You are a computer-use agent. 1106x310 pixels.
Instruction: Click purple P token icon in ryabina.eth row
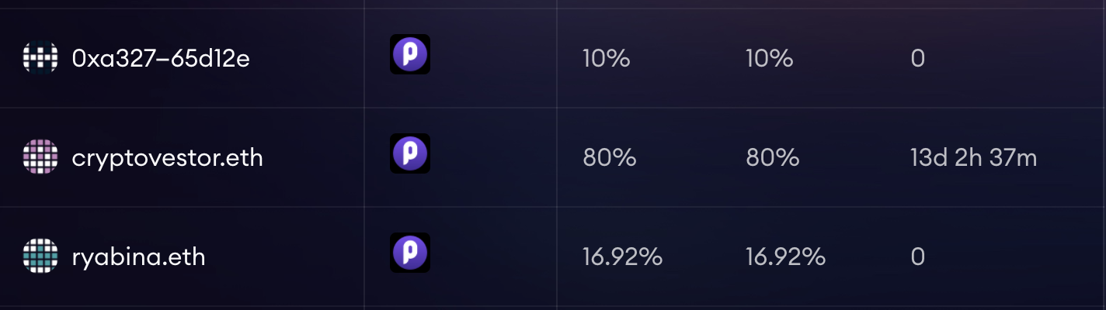(410, 253)
